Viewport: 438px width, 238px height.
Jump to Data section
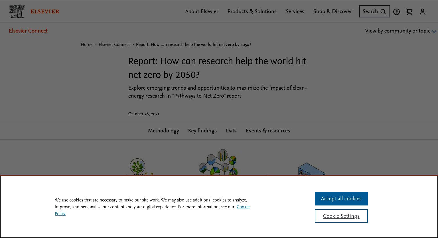point(231,131)
